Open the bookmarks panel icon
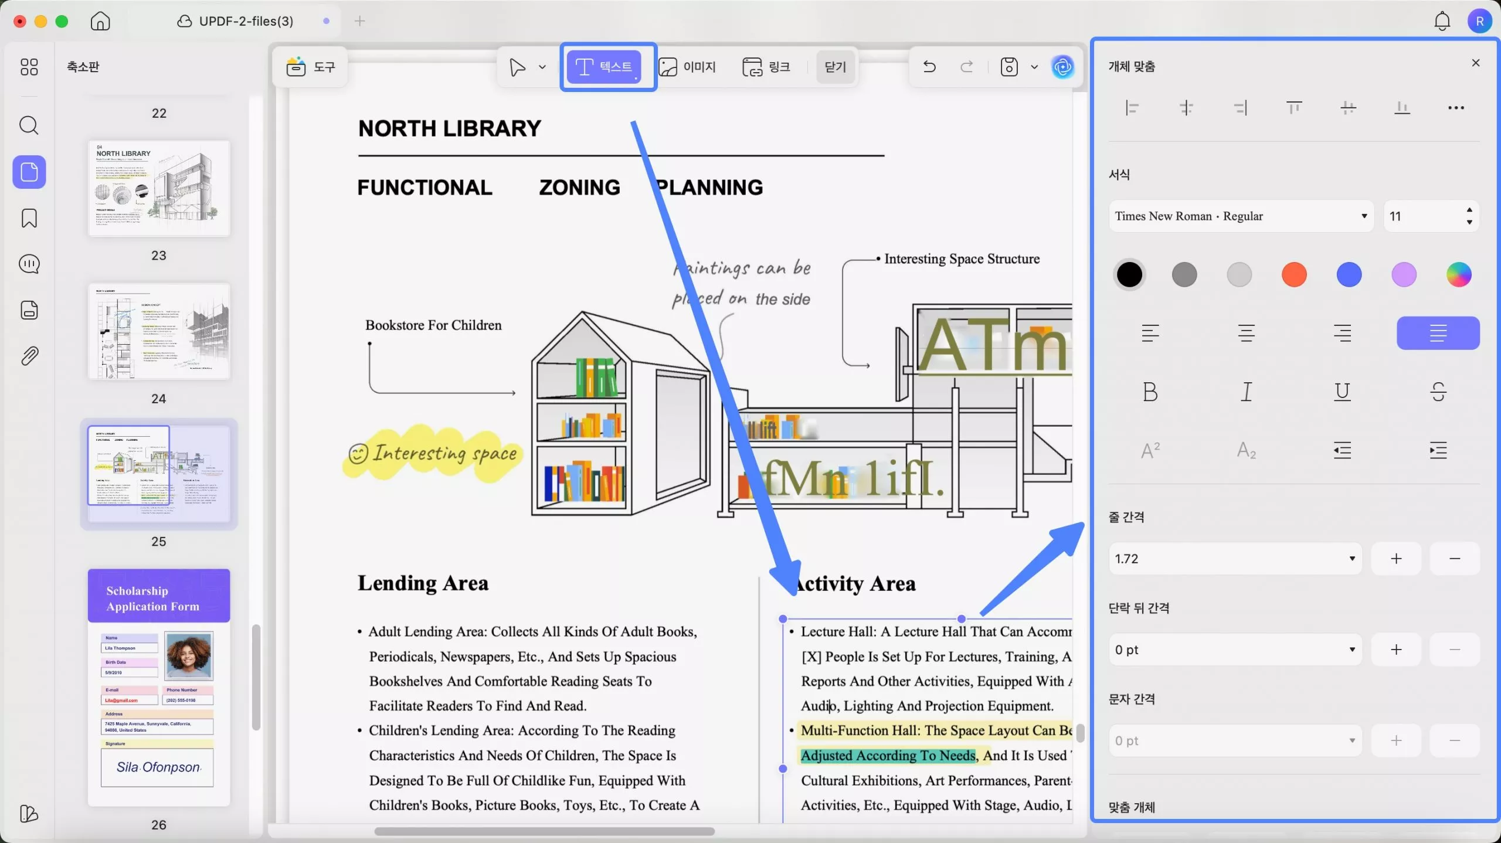This screenshot has width=1501, height=843. [x=29, y=218]
